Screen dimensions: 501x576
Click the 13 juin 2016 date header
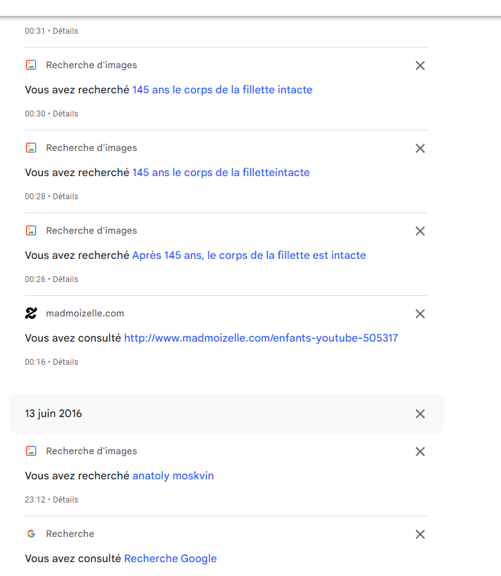pyautogui.click(x=54, y=414)
